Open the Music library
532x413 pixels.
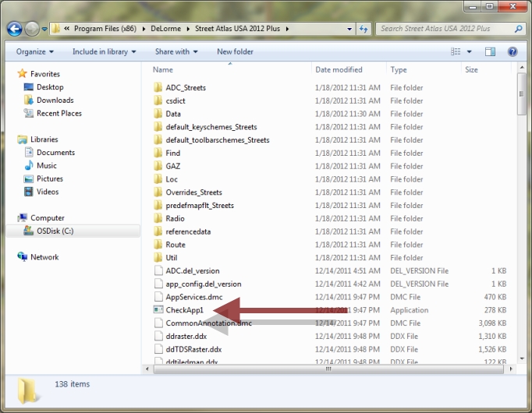tap(47, 166)
